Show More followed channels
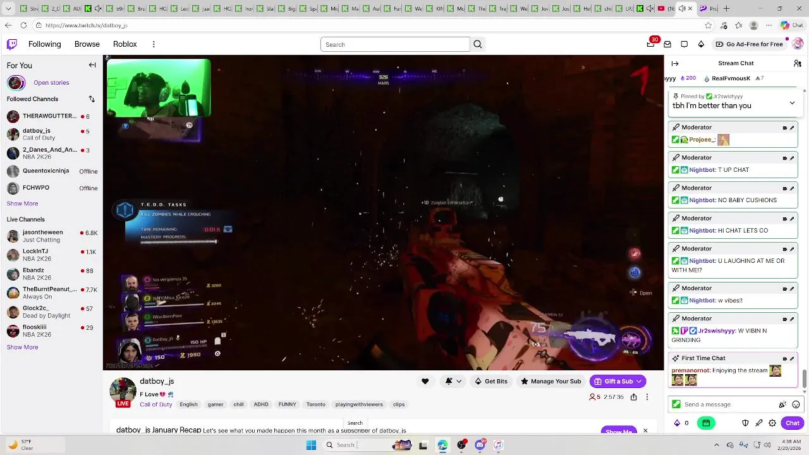This screenshot has width=809, height=455. [22, 203]
